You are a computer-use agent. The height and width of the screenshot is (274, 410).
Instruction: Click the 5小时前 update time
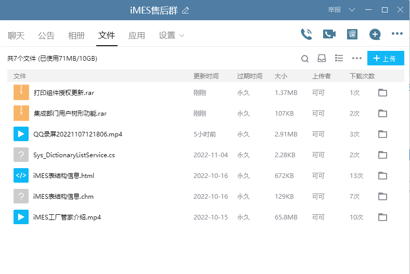tap(204, 134)
